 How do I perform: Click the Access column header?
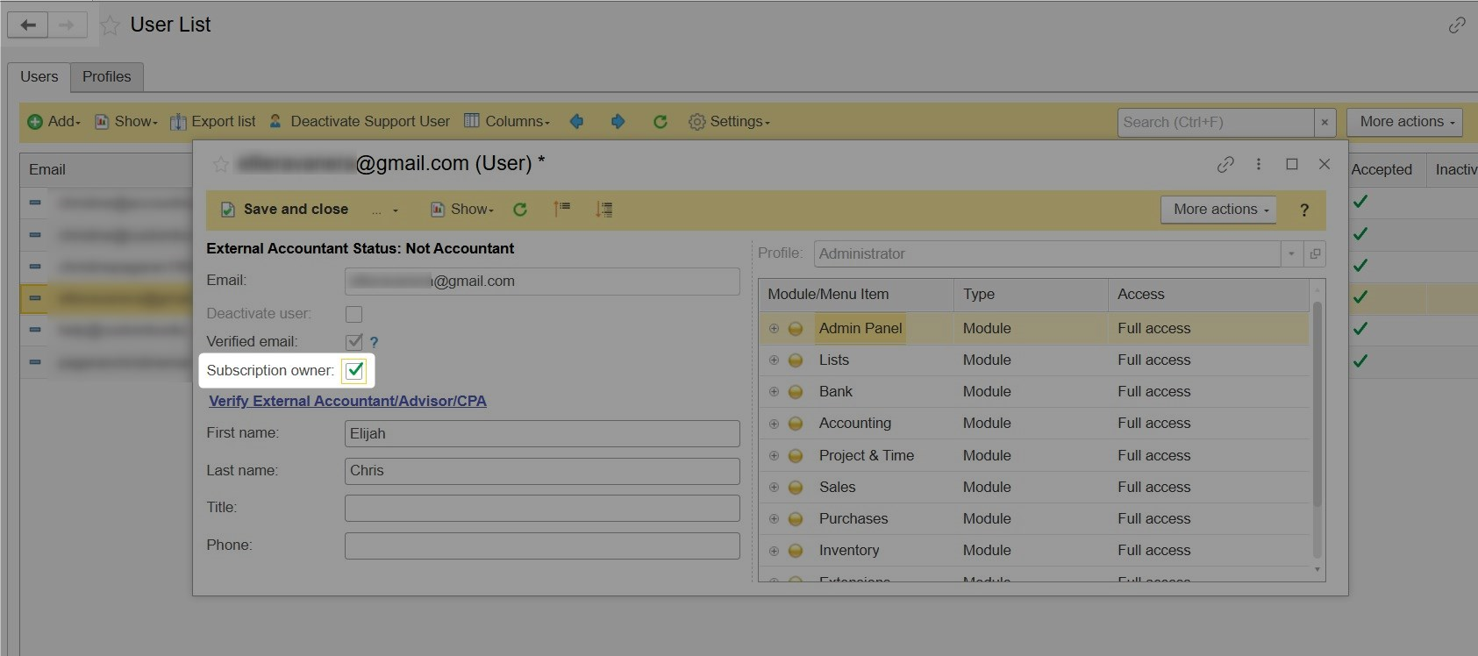pos(1209,295)
